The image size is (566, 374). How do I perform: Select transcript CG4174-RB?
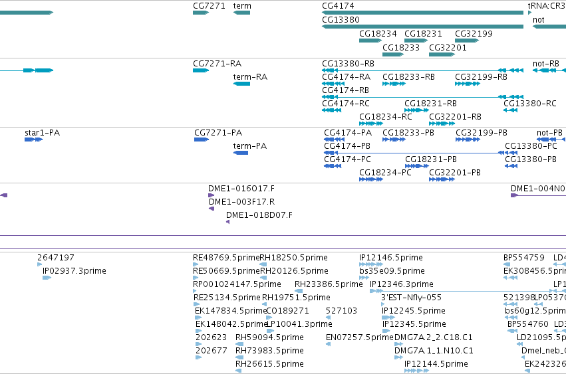coord(423,97)
